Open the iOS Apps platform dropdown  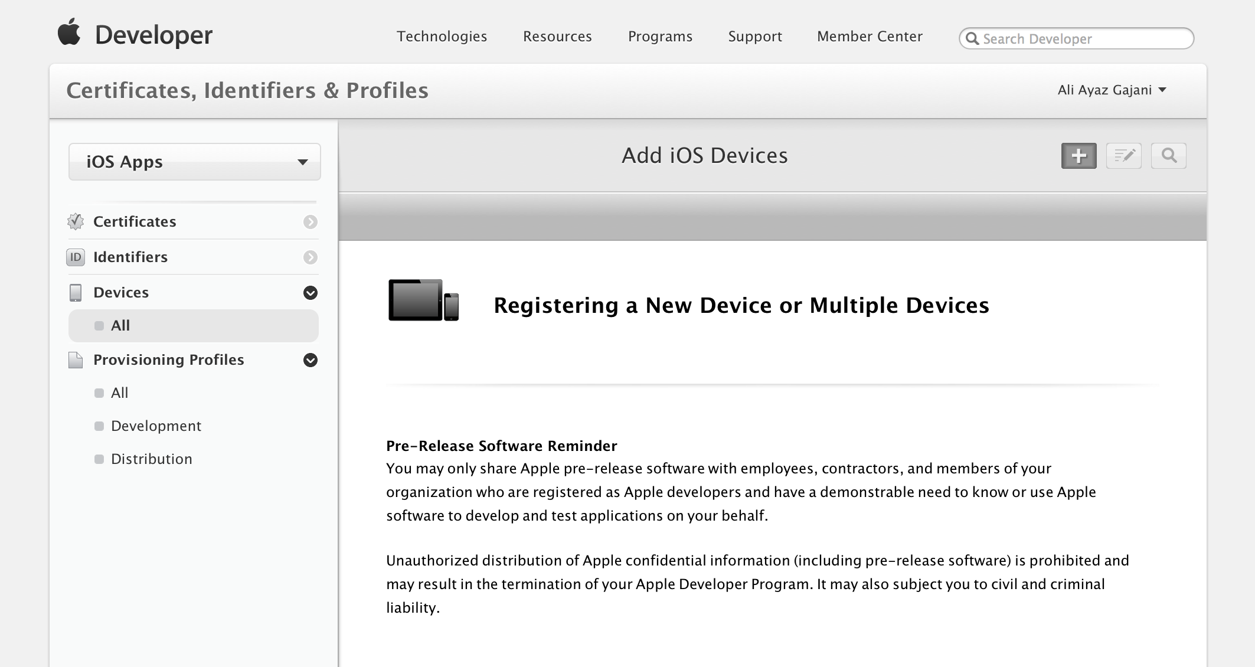tap(195, 162)
